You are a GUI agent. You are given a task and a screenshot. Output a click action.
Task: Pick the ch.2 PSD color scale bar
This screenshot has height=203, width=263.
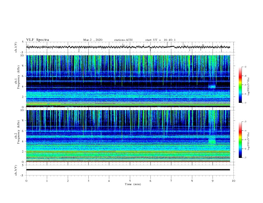coord(240,140)
